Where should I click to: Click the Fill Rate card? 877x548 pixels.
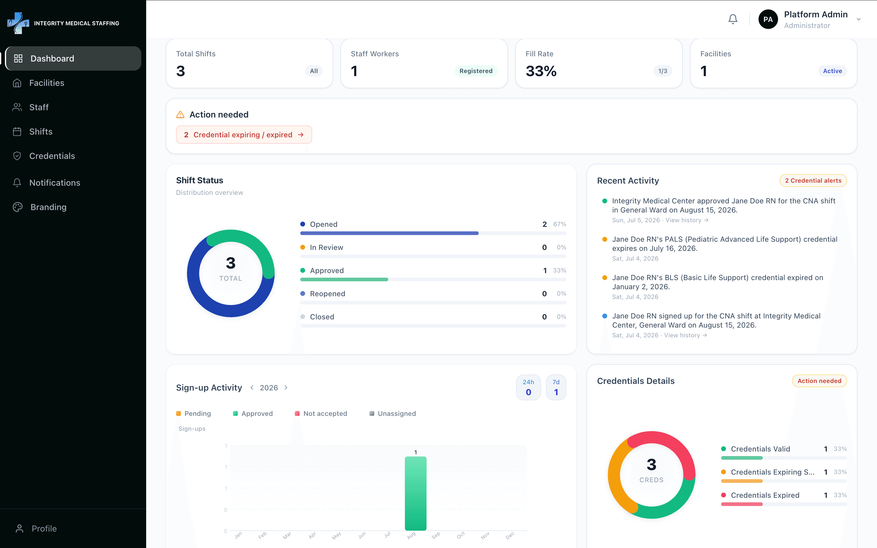pyautogui.click(x=599, y=63)
